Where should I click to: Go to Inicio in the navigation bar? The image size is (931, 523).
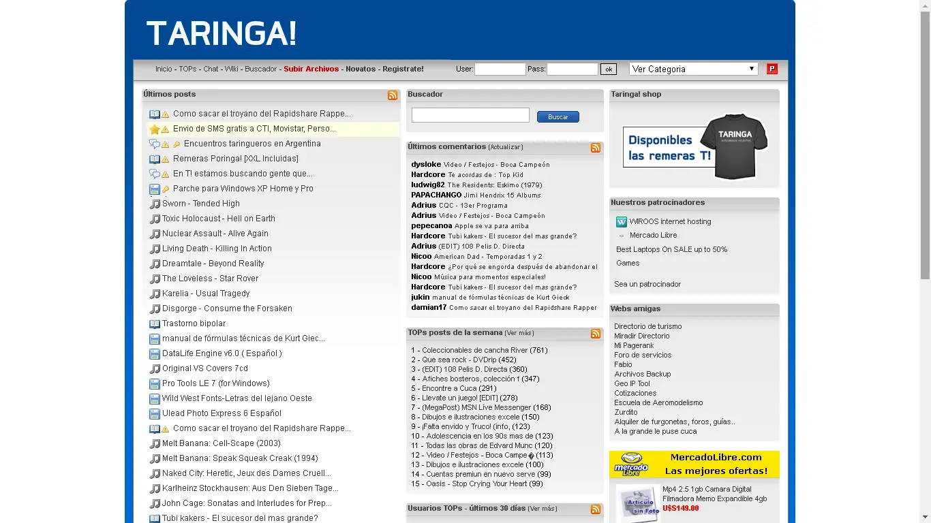point(164,69)
